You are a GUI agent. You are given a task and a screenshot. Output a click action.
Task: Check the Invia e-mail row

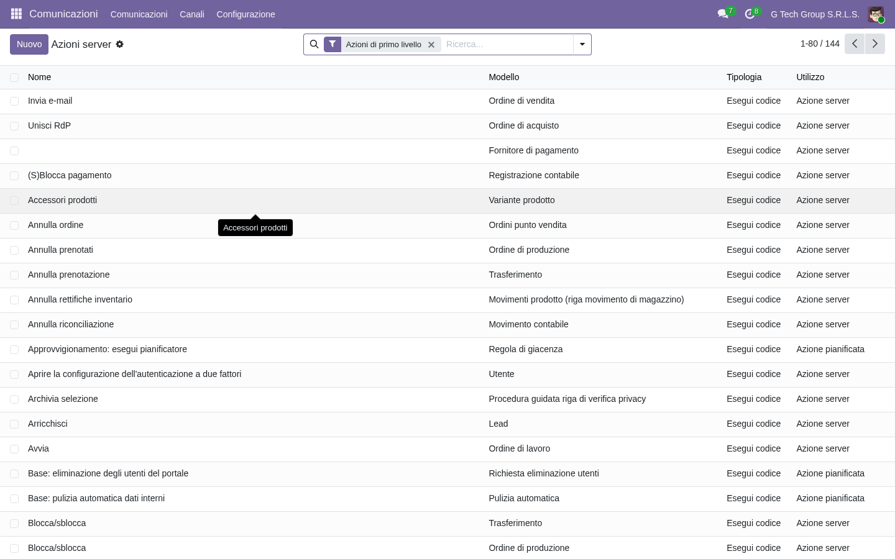coord(14,101)
